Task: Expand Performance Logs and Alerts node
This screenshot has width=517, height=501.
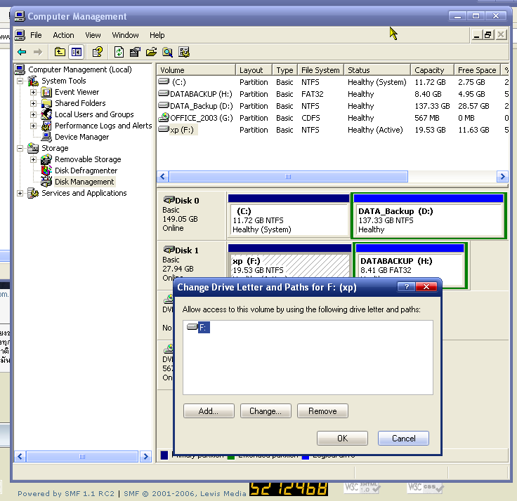Action: (33, 126)
